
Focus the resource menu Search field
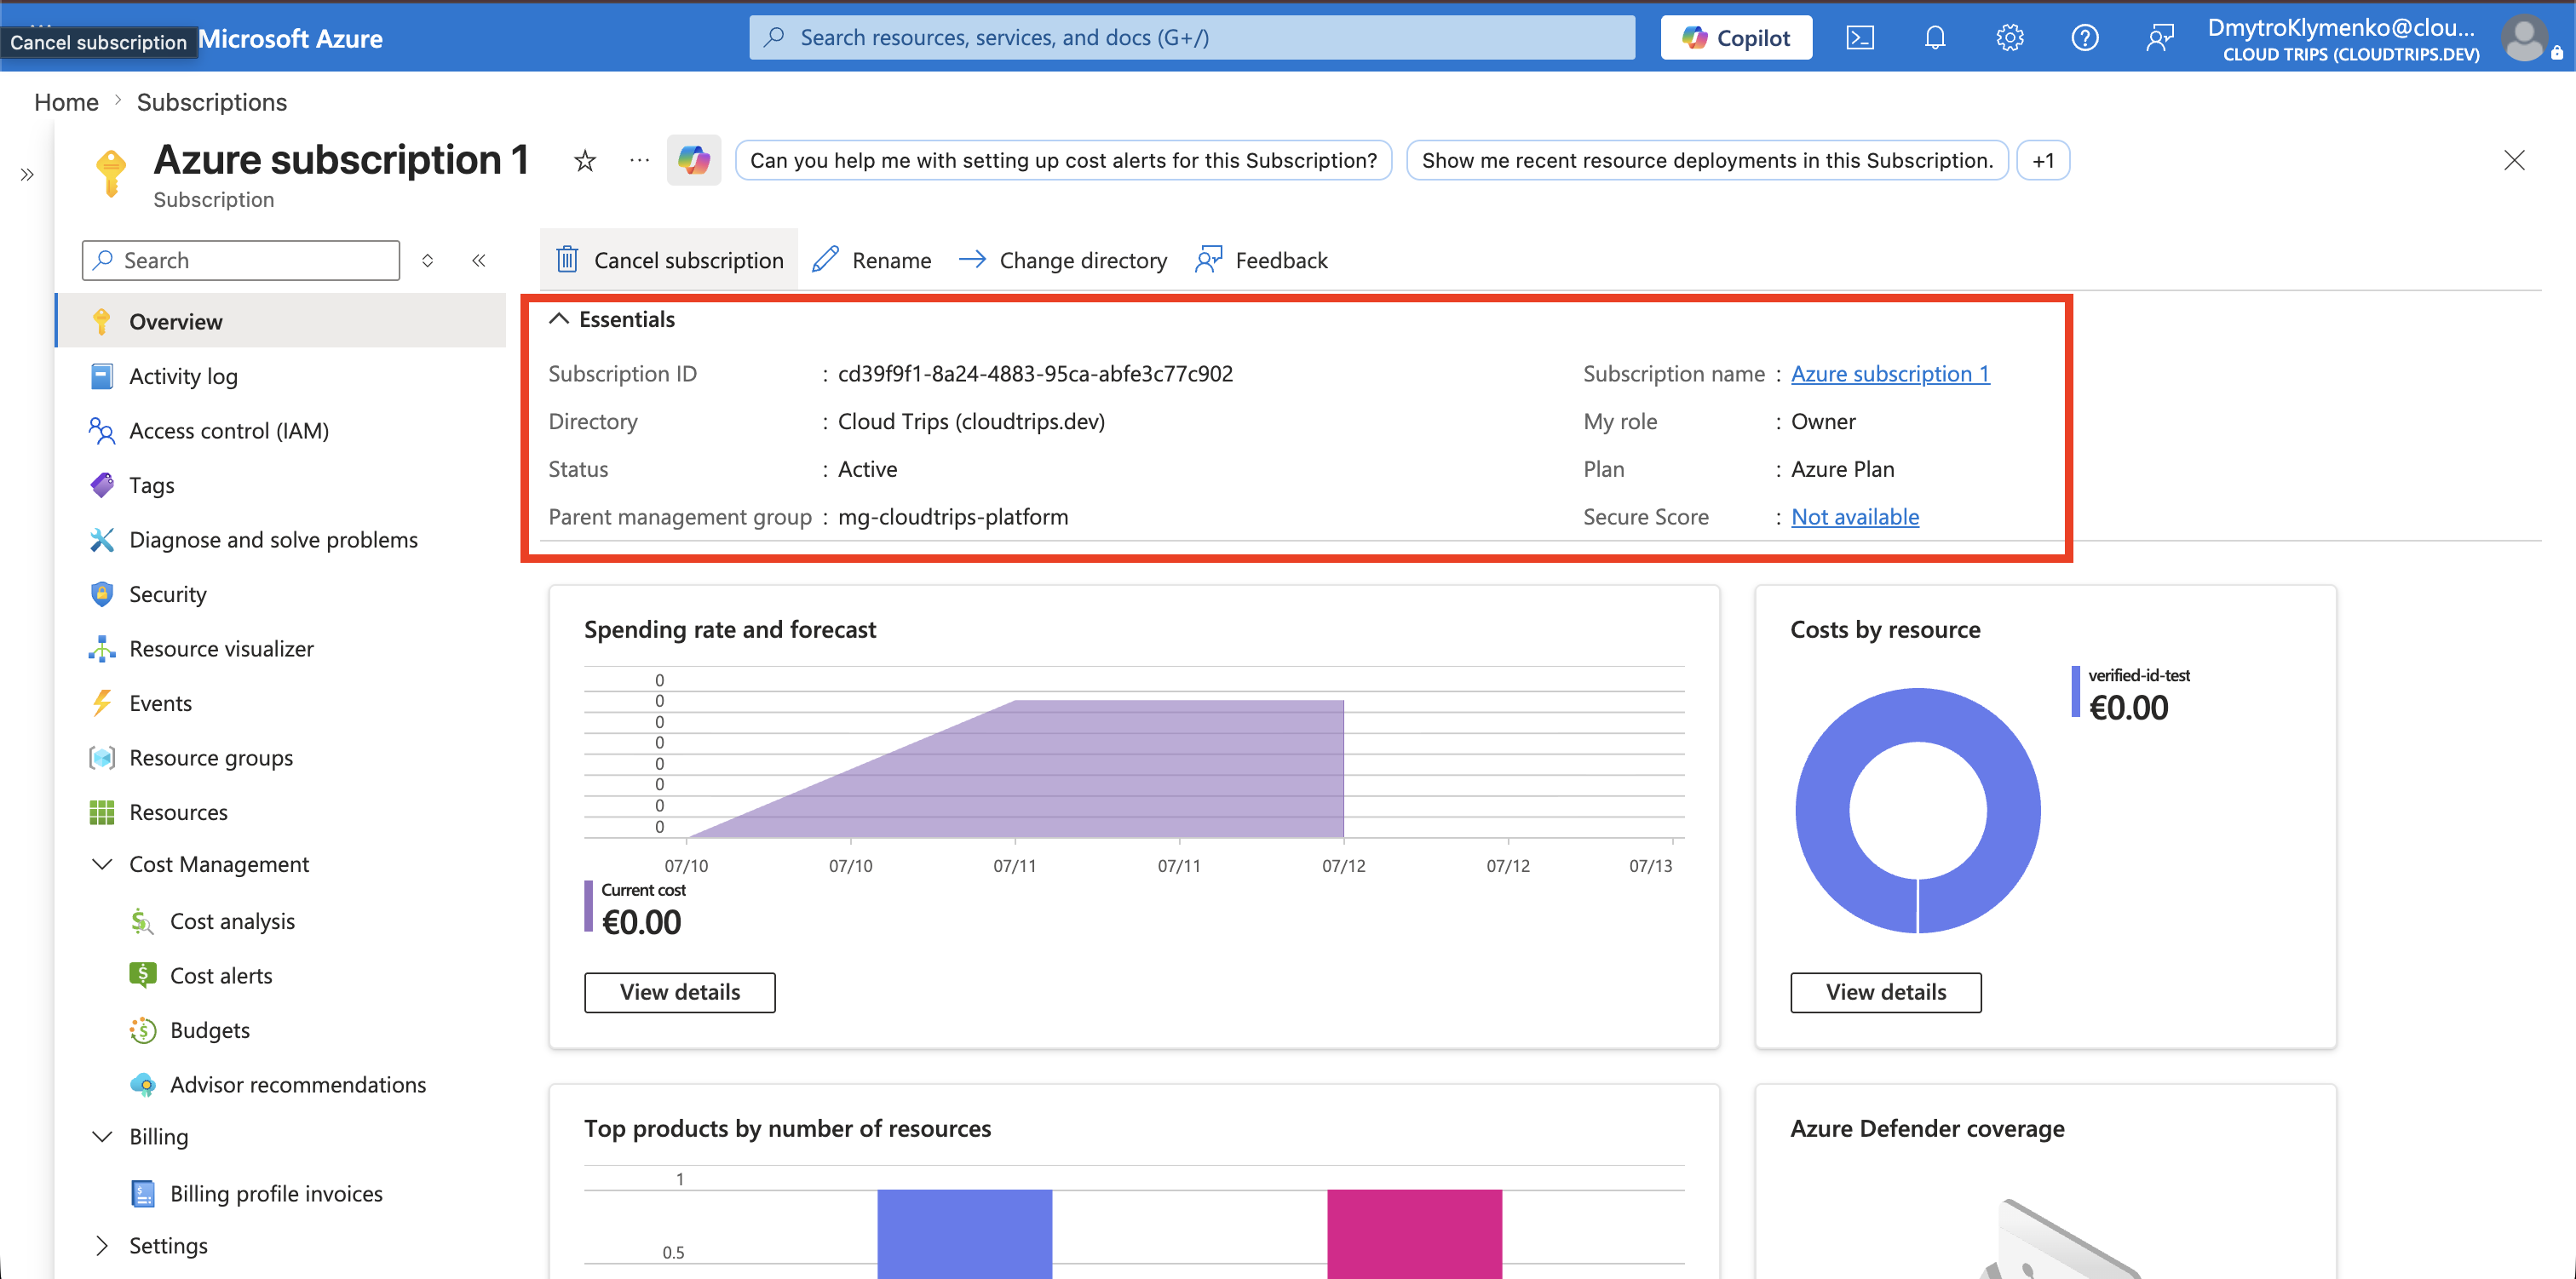tap(241, 261)
